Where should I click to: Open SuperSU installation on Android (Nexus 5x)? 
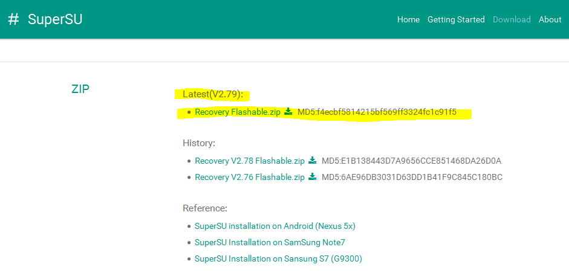point(275,226)
